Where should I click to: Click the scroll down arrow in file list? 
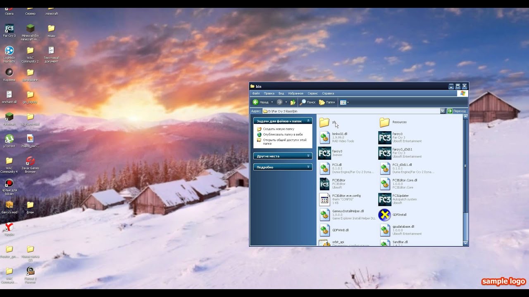coord(466,243)
